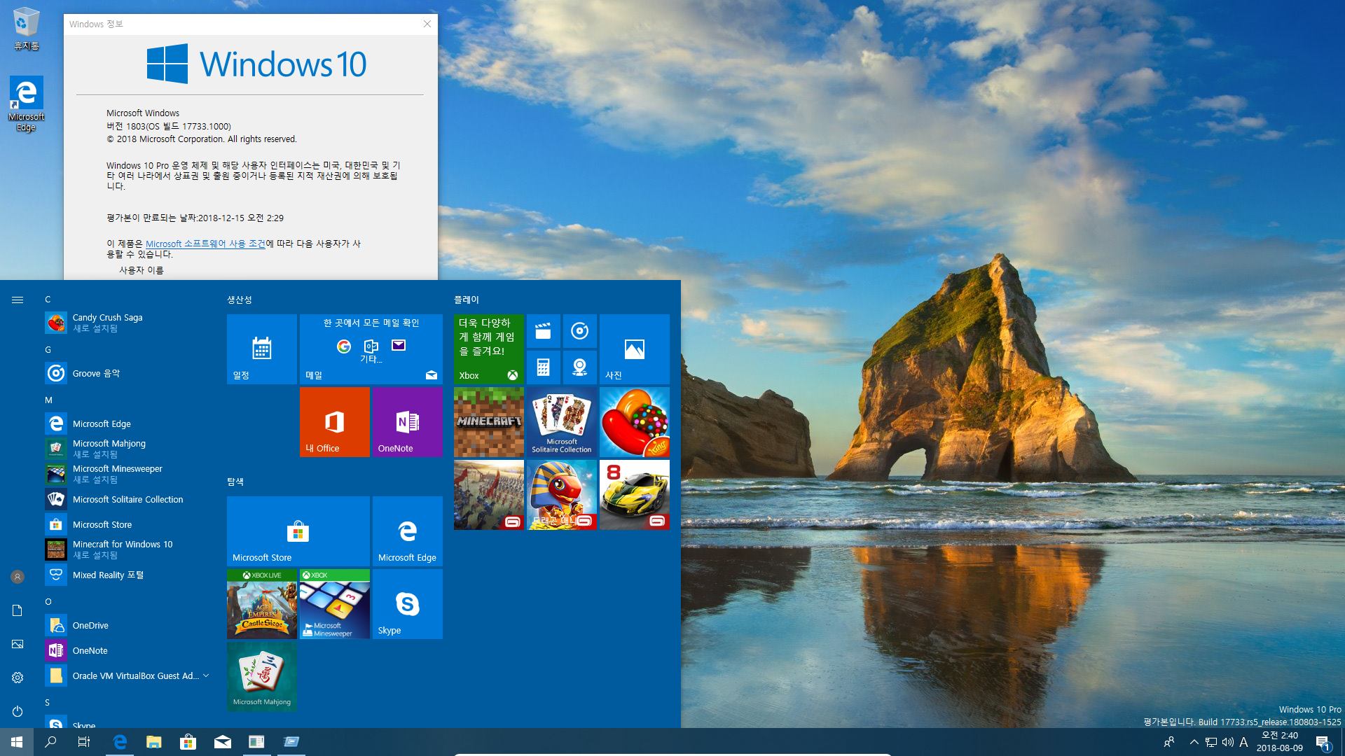Viewport: 1345px width, 756px height.
Task: Open Age of Empires Castle Siege tile
Action: (262, 604)
